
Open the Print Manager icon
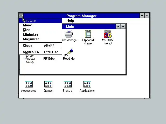pos(69,34)
